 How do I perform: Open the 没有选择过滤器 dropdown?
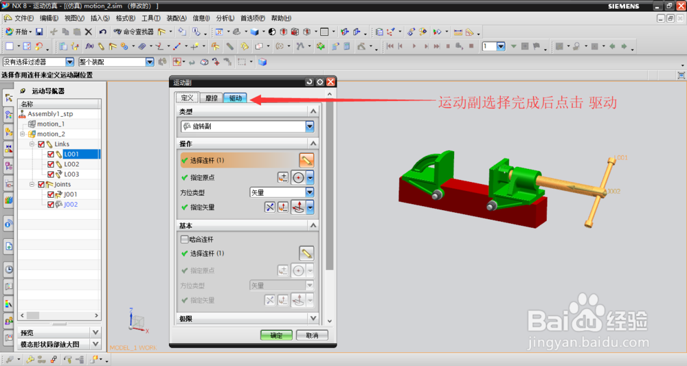69,62
